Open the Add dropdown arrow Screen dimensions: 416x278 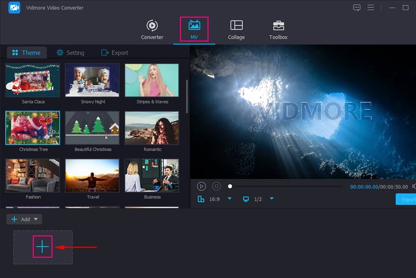coord(36,219)
